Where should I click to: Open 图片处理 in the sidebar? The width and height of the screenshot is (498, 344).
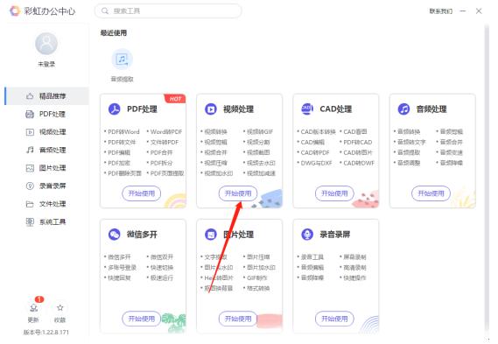coord(47,168)
